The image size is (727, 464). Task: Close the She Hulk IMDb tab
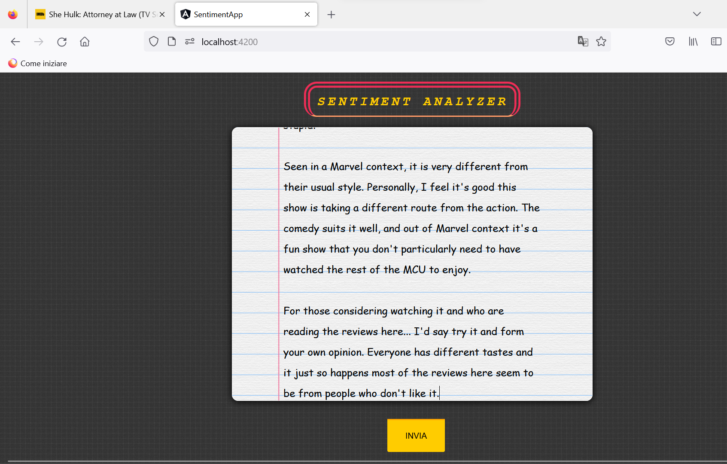tap(162, 14)
